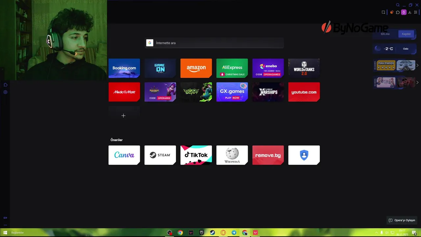The height and width of the screenshot is (237, 421).
Task: Open the blue shield account suggestion tile
Action: click(x=304, y=155)
